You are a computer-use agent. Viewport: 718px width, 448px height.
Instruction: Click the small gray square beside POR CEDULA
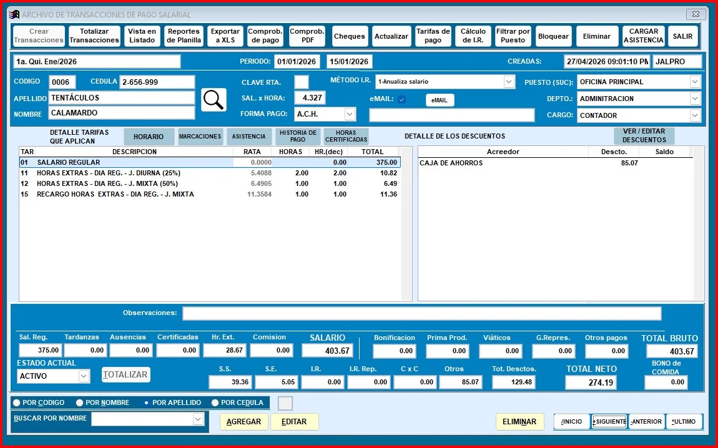click(285, 403)
